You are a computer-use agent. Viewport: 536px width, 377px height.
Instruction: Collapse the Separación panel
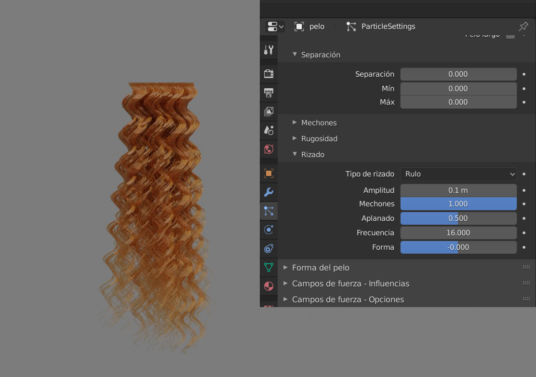tap(295, 54)
